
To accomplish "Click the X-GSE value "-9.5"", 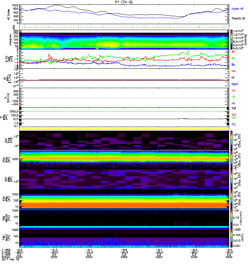I will [19, 250].
